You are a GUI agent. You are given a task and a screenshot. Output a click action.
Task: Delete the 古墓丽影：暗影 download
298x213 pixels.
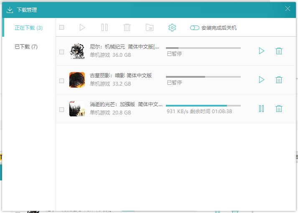[279, 80]
